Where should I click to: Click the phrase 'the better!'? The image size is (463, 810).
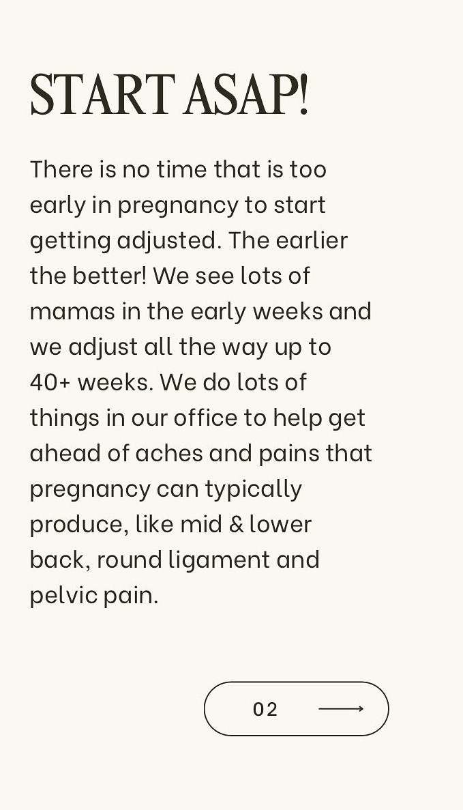88,276
